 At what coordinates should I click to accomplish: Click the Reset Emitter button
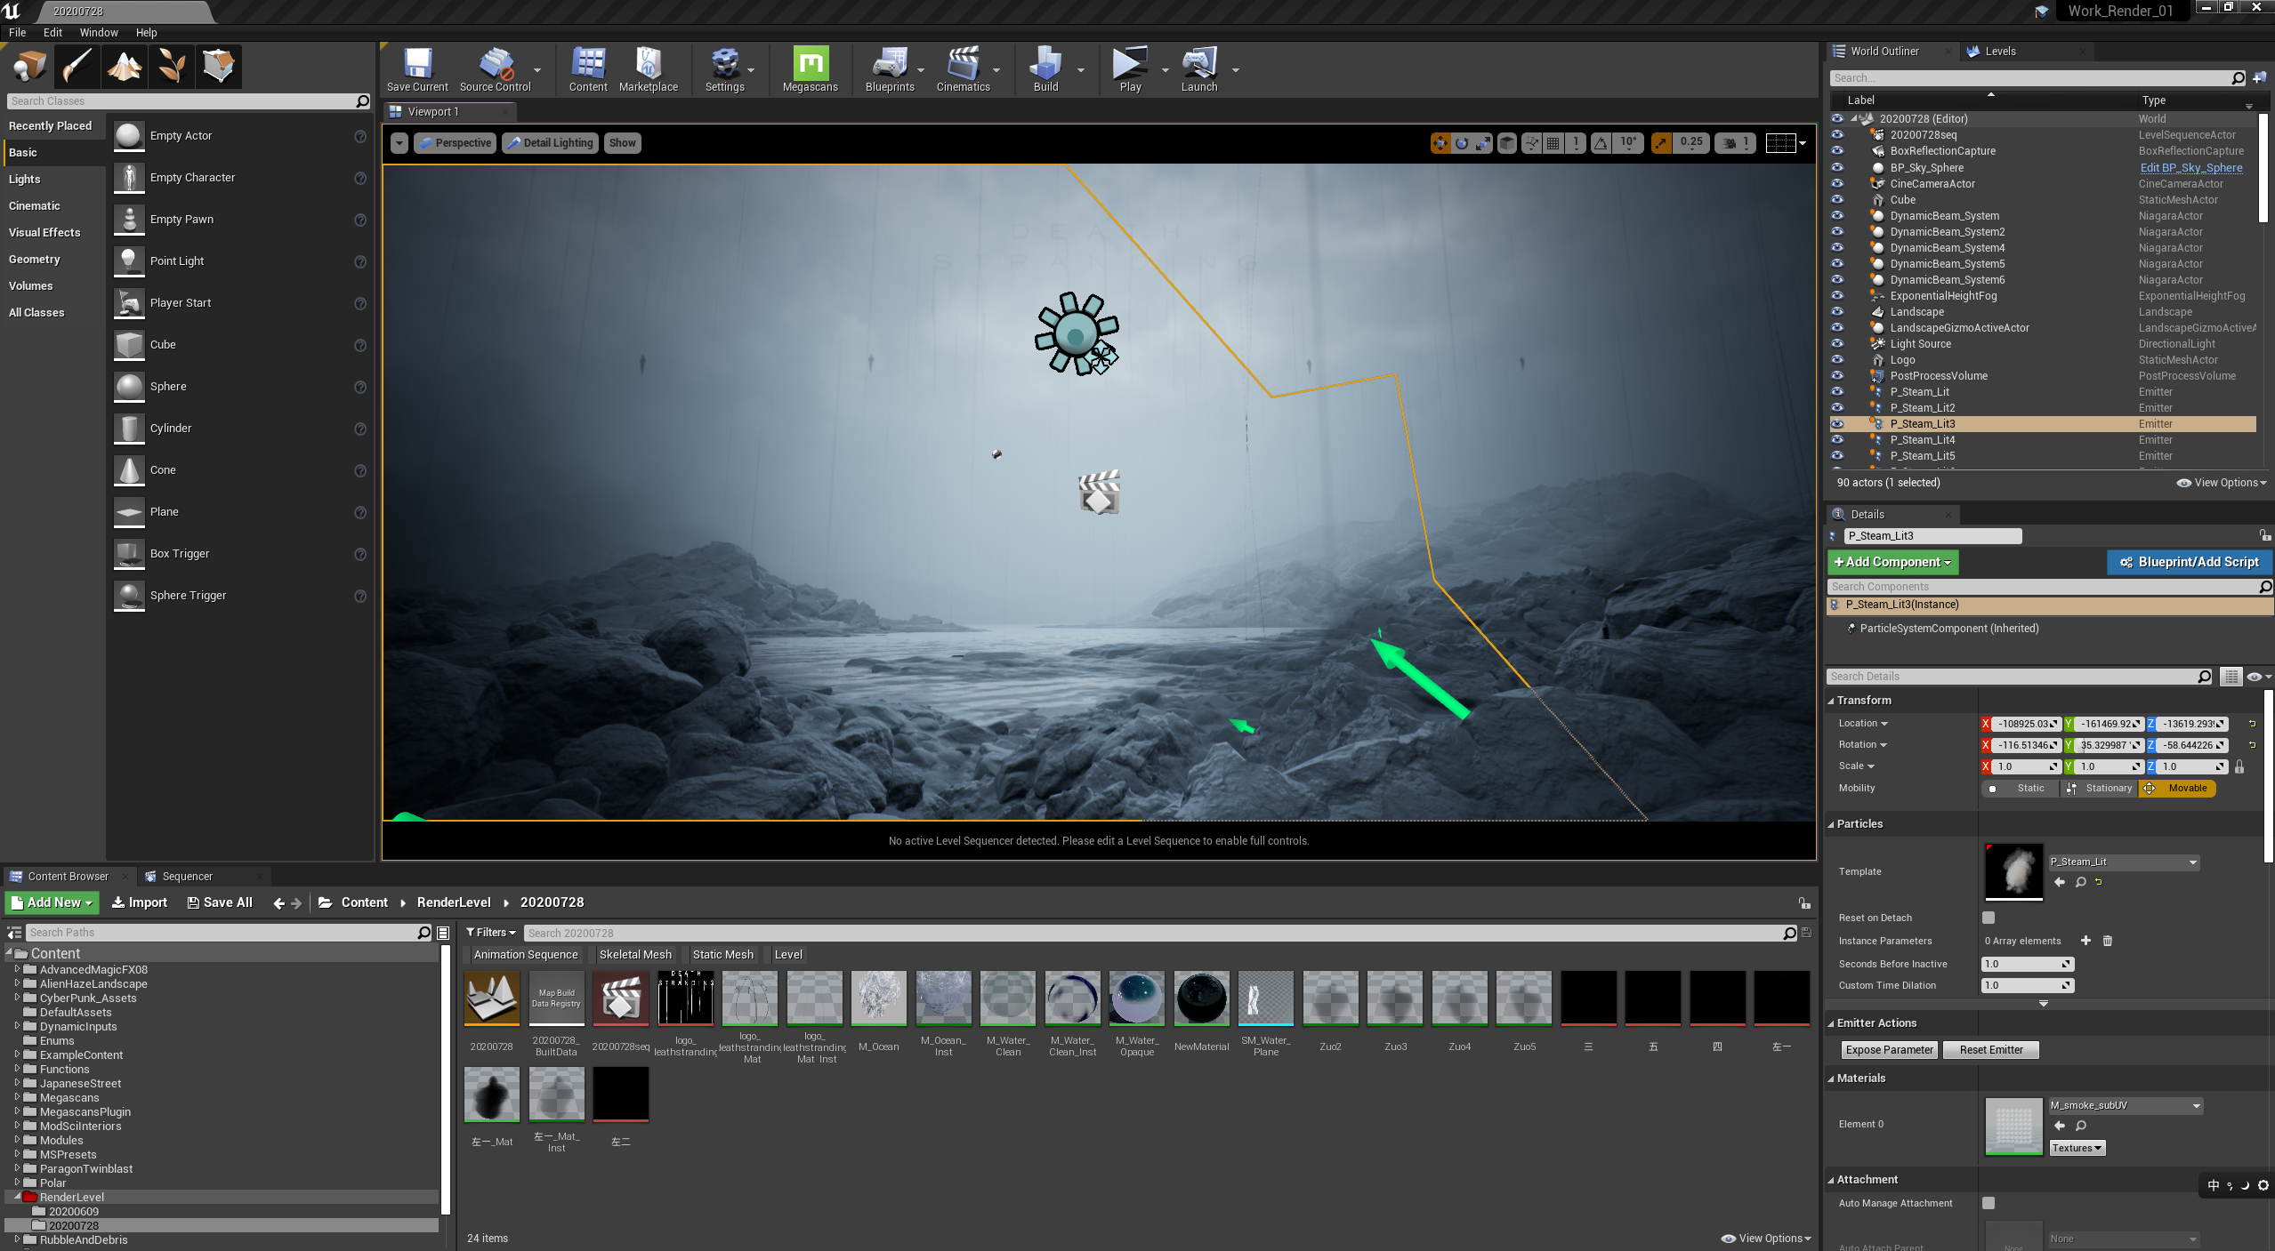click(x=1990, y=1049)
